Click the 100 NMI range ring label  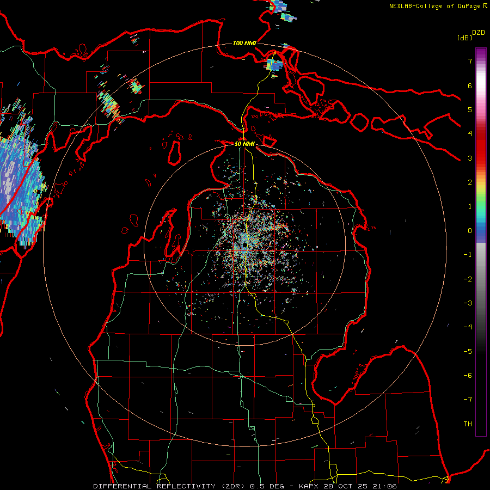click(244, 43)
